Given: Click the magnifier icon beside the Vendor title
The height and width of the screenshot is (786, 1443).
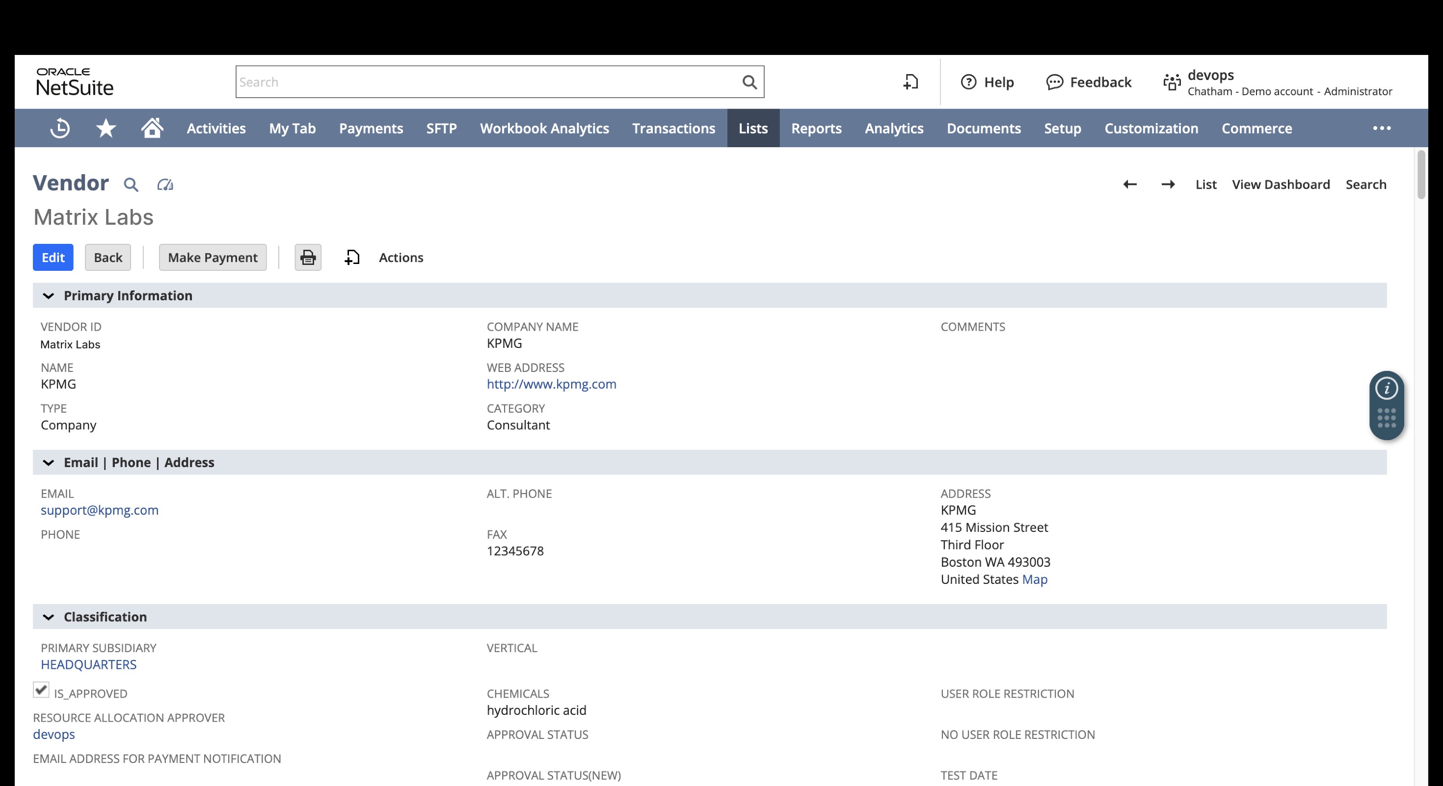Looking at the screenshot, I should point(131,185).
